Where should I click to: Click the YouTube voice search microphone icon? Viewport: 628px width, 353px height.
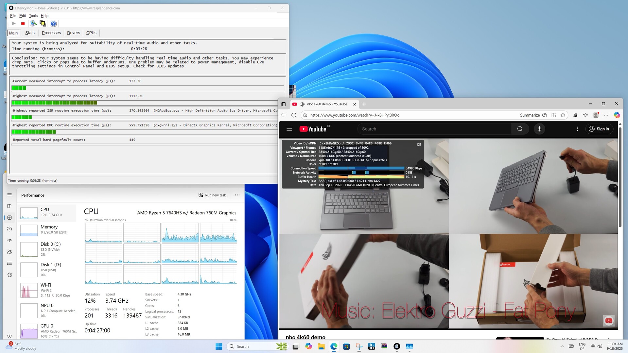pyautogui.click(x=539, y=129)
